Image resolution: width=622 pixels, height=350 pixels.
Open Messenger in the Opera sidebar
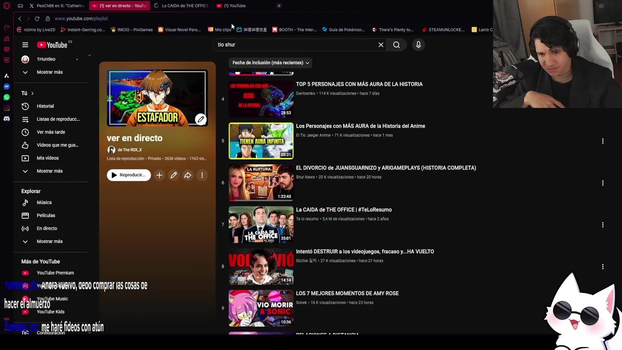click(x=7, y=87)
